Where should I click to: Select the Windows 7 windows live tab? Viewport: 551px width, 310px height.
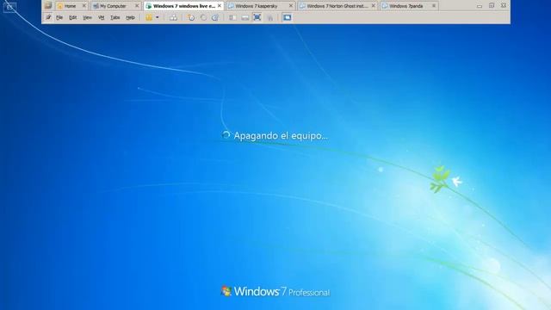point(183,6)
